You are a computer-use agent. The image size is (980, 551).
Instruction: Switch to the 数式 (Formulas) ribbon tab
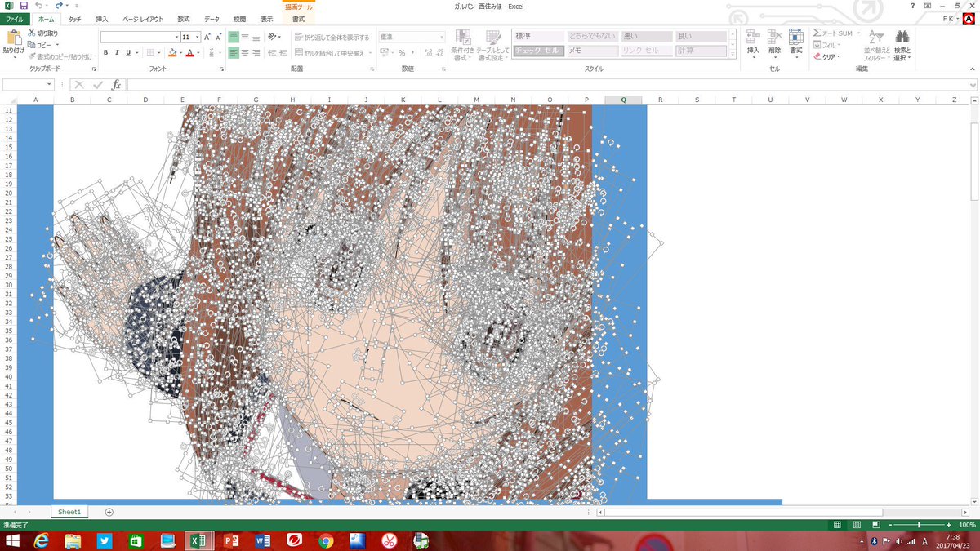(183, 19)
